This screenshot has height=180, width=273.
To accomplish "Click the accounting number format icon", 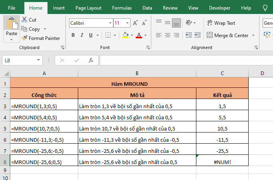I will [267, 35].
